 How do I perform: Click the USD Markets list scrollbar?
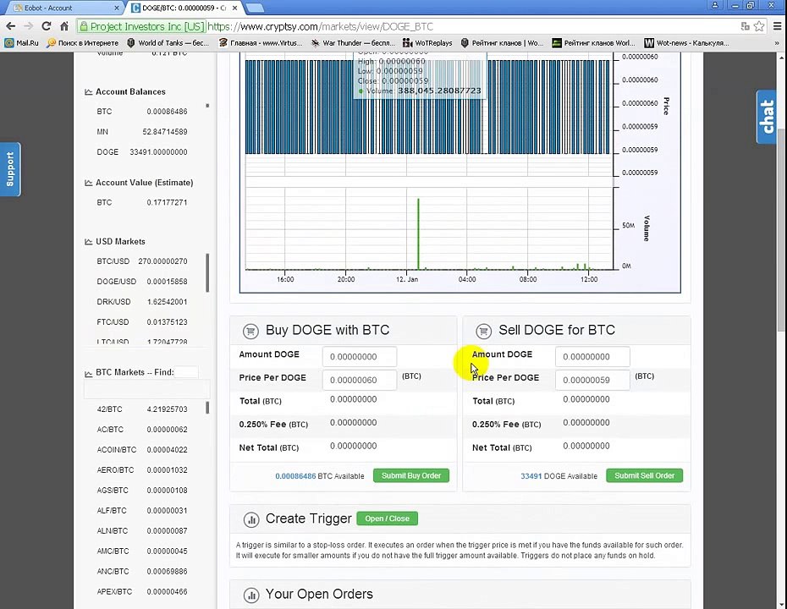pos(207,273)
